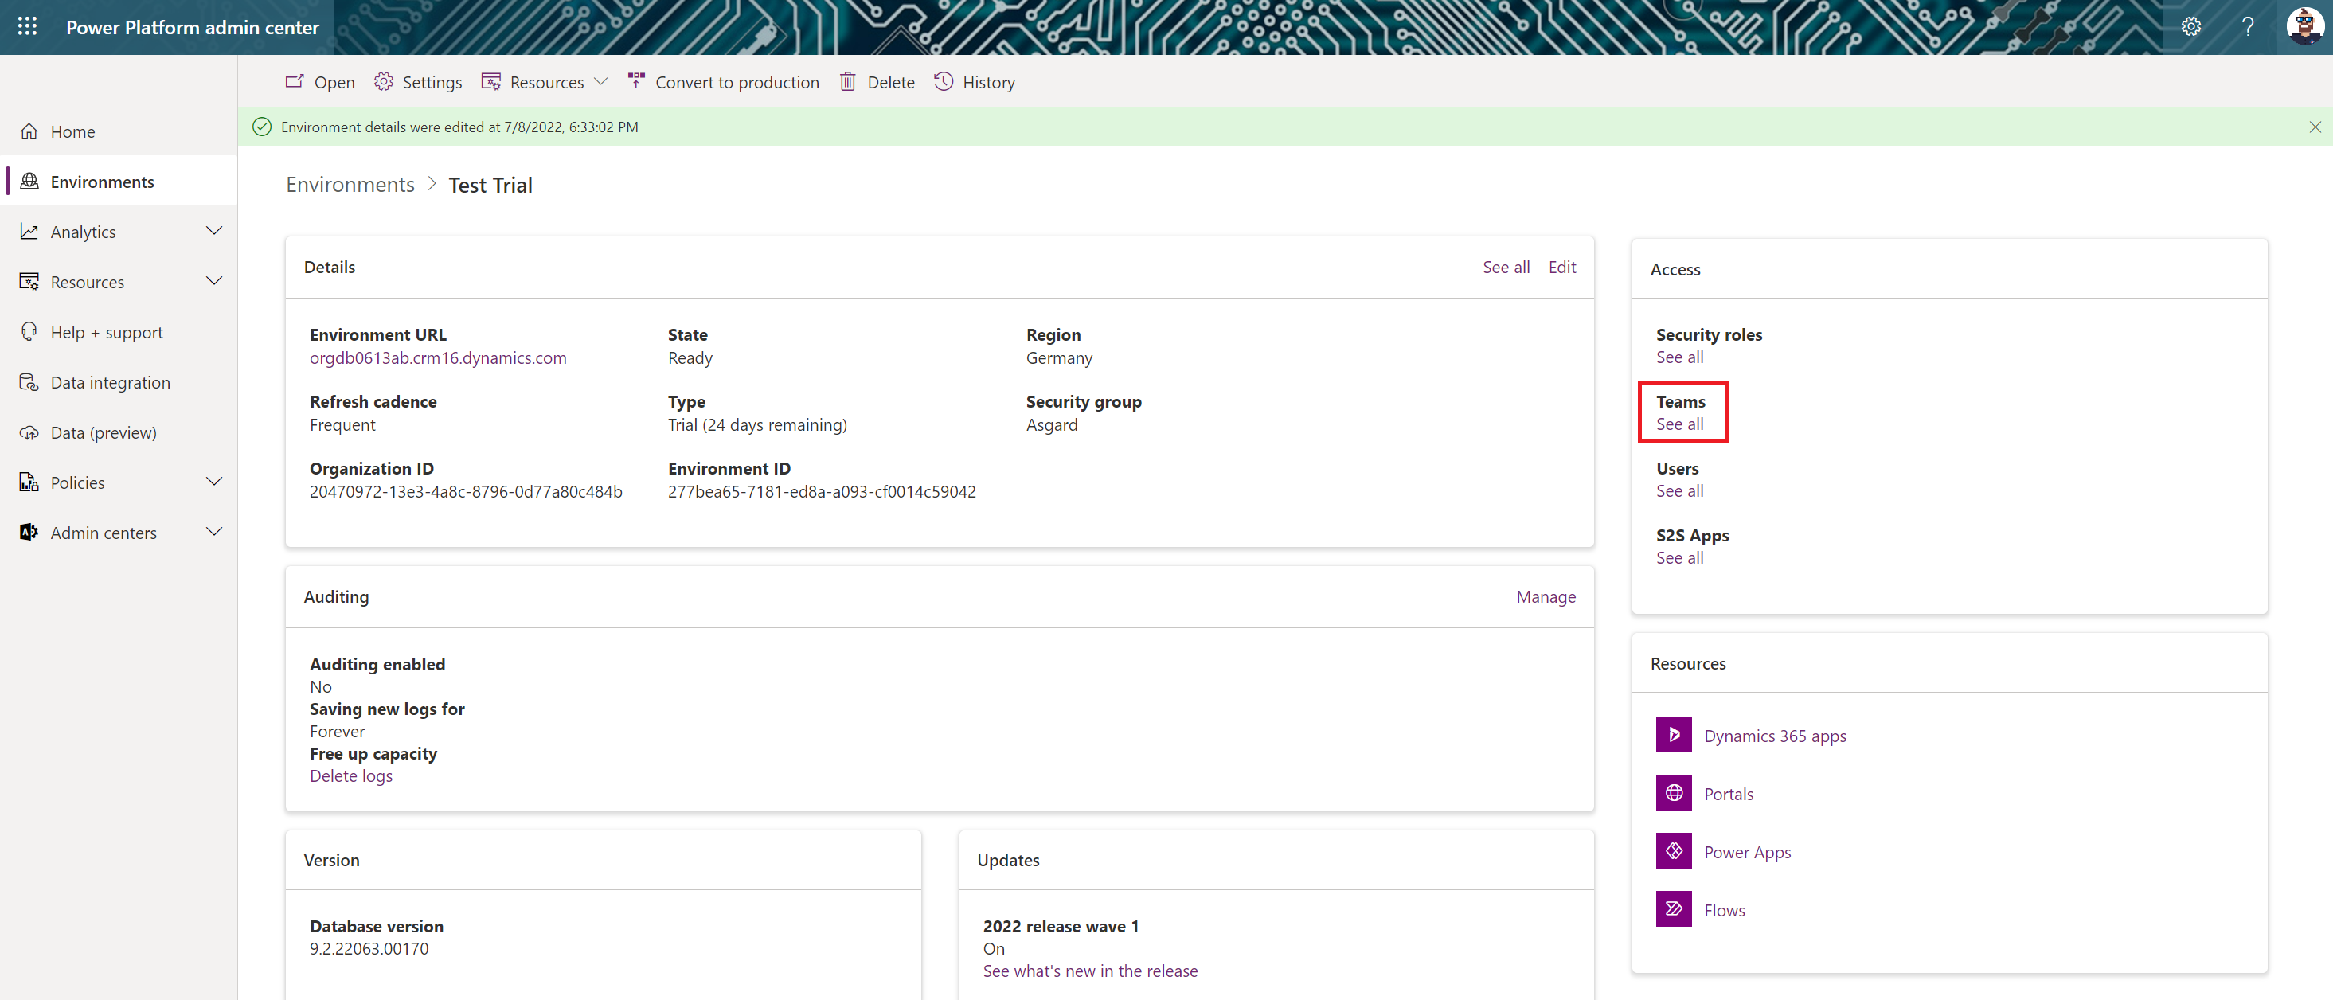The image size is (2333, 1000).
Task: Click the Home icon in sidebar
Action: click(x=29, y=131)
